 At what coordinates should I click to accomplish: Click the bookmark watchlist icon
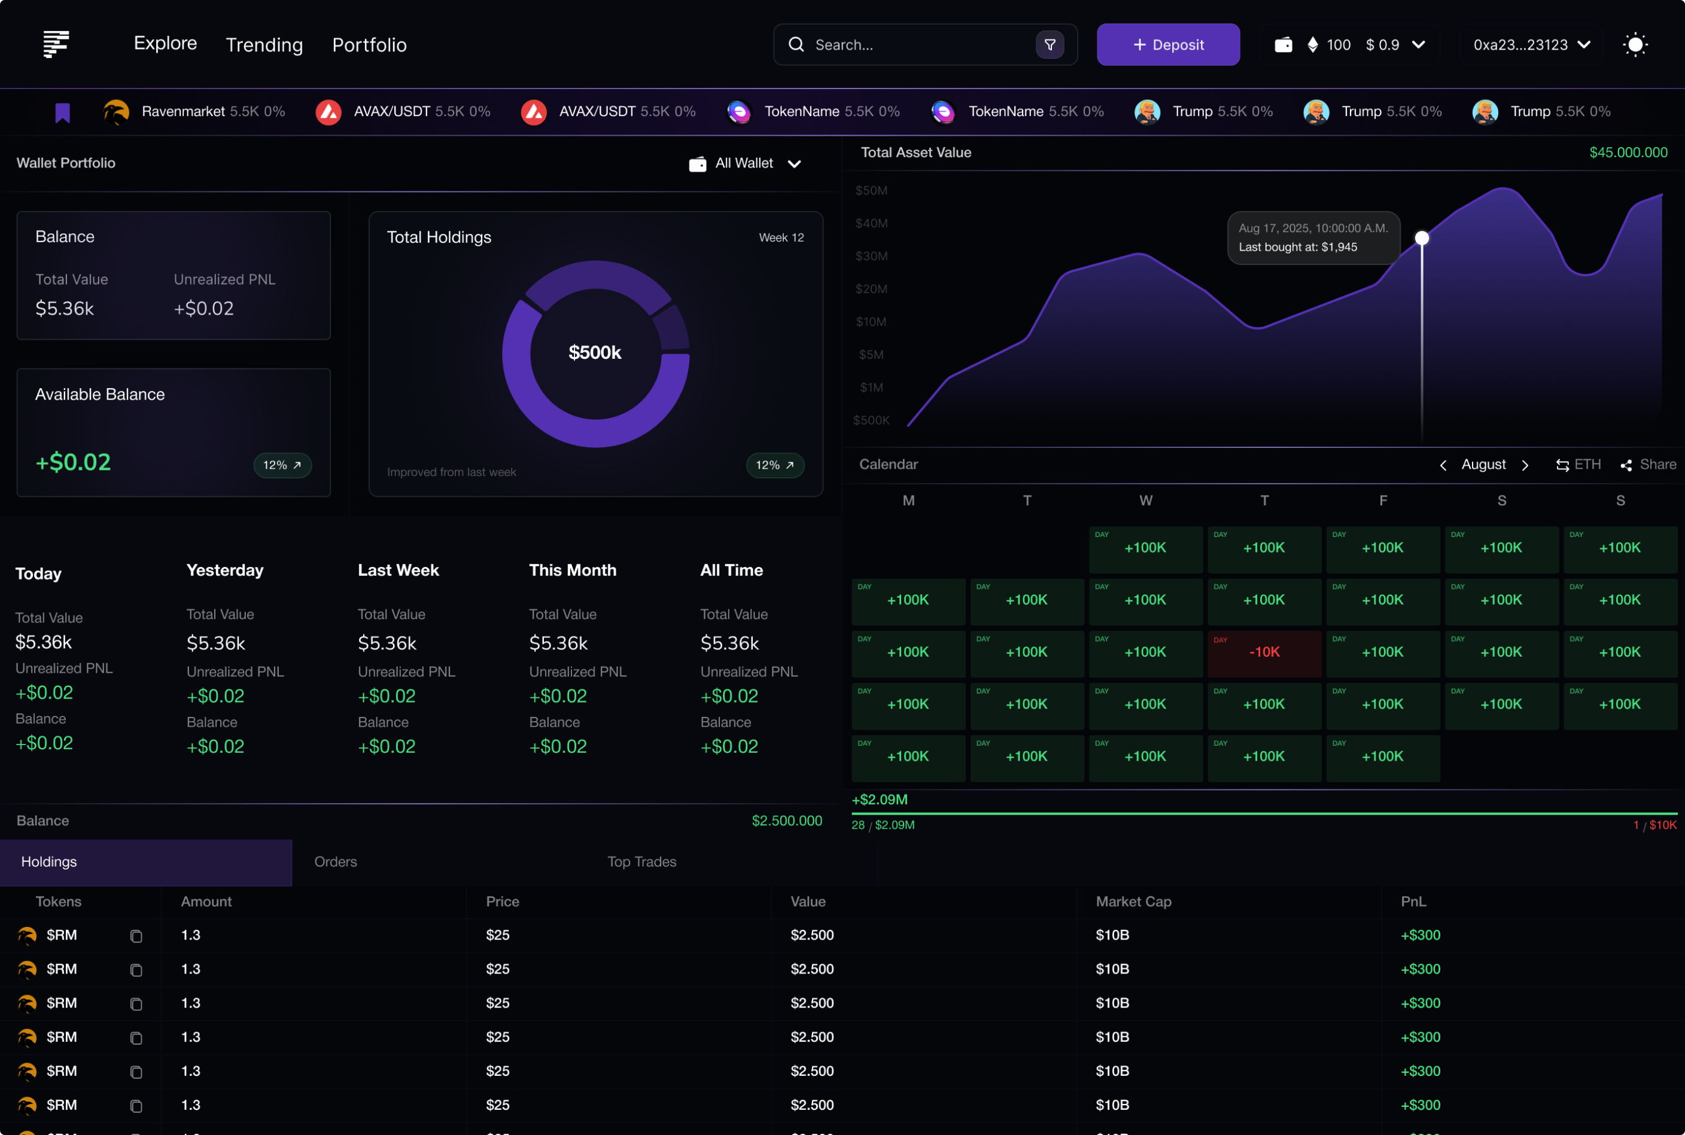click(62, 112)
